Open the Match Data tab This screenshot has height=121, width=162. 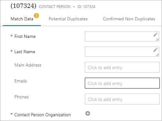coord(22,19)
